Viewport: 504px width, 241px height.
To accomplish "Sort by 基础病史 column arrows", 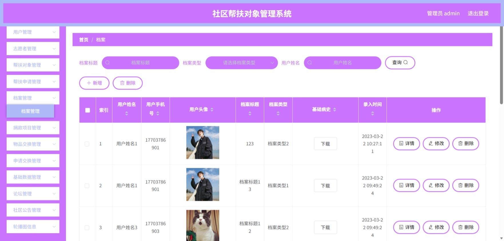I will [334, 110].
